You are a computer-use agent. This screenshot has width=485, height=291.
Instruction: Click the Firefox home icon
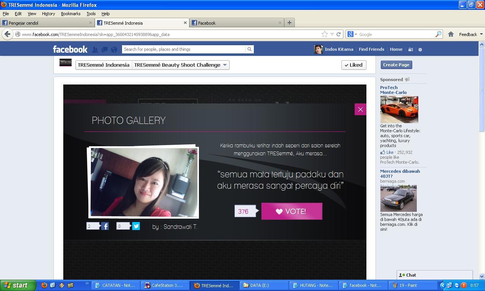(451, 34)
